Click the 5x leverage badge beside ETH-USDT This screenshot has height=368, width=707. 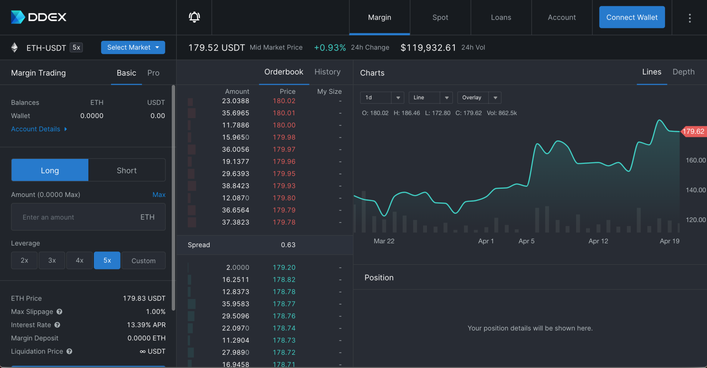coord(77,47)
